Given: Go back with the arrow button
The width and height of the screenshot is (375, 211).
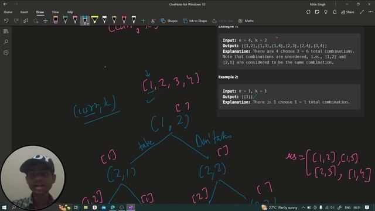Looking at the screenshot, I should 5,4.
